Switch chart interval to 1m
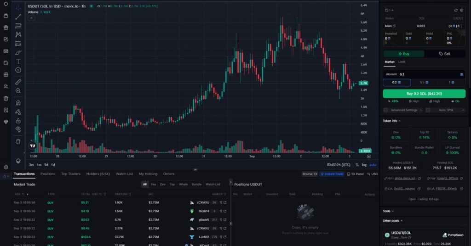 click(x=39, y=165)
